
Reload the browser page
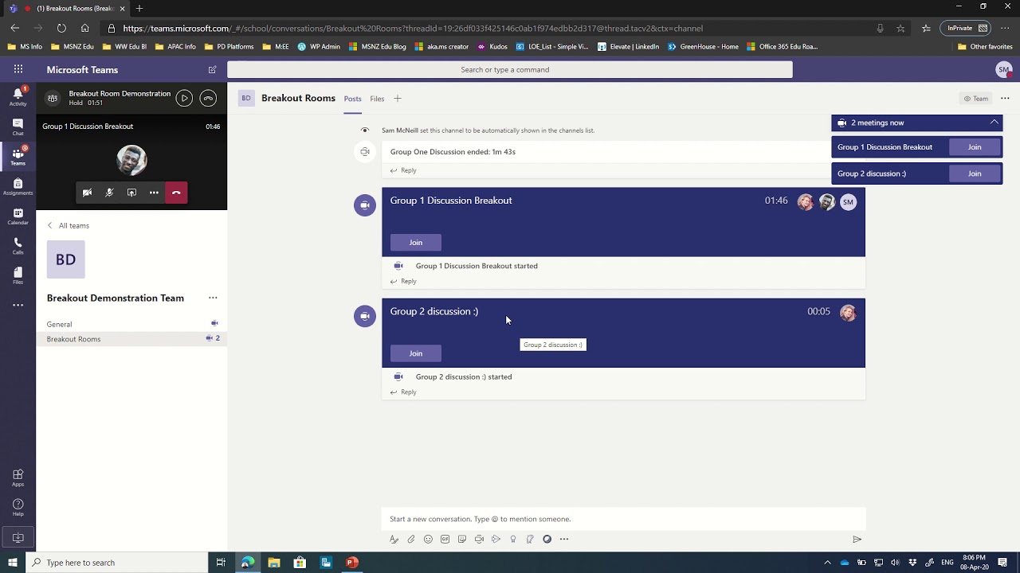[61, 28]
